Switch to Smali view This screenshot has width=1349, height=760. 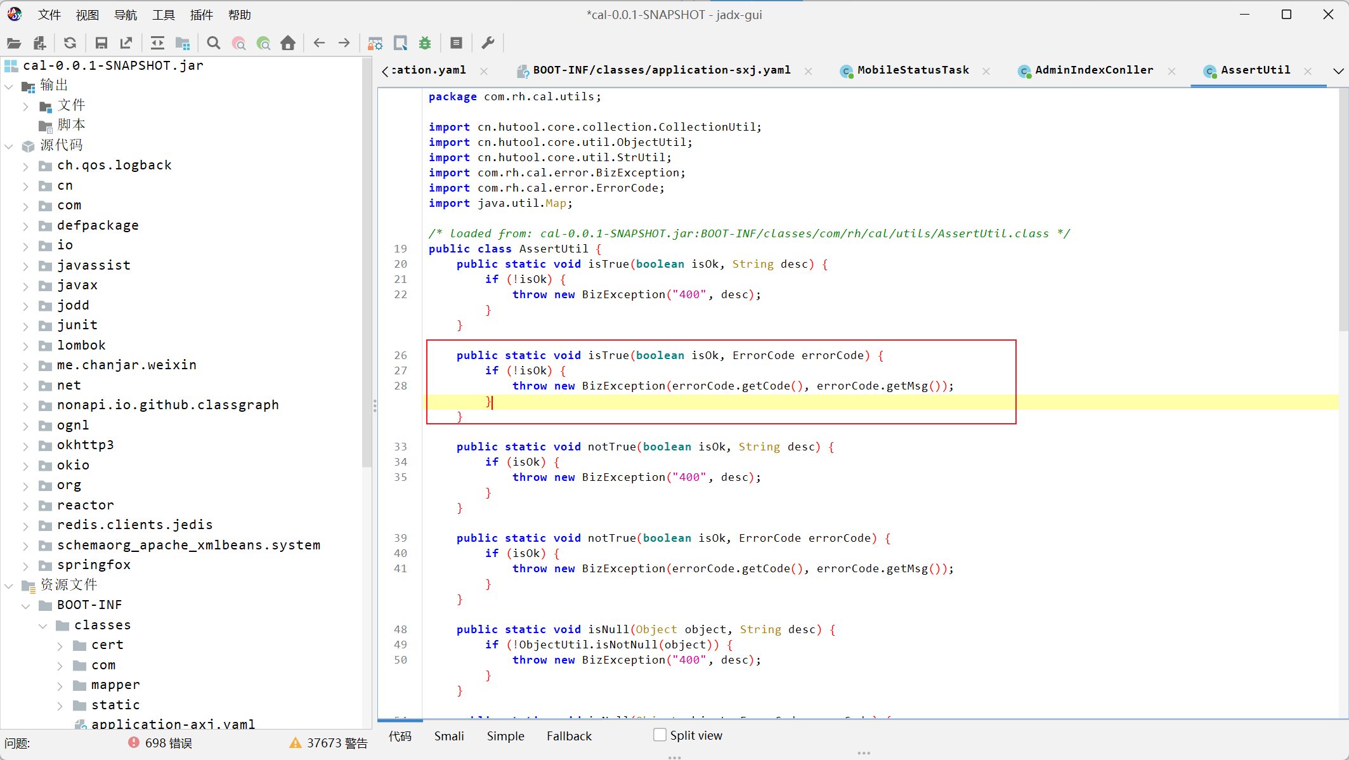coord(449,736)
